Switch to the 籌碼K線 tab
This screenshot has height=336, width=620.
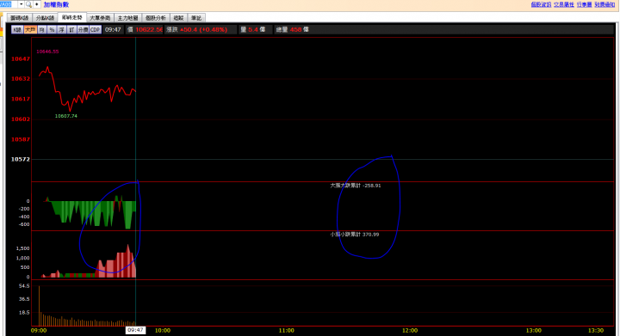point(19,18)
